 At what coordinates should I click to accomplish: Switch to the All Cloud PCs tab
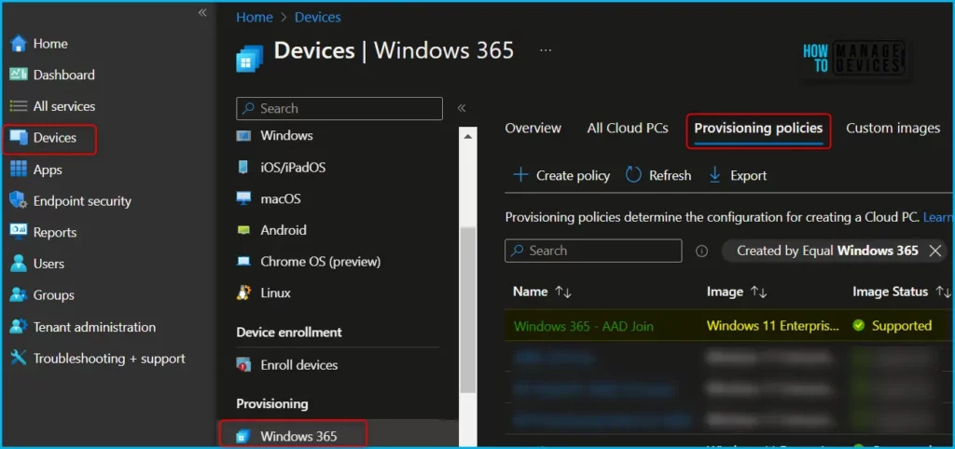628,129
